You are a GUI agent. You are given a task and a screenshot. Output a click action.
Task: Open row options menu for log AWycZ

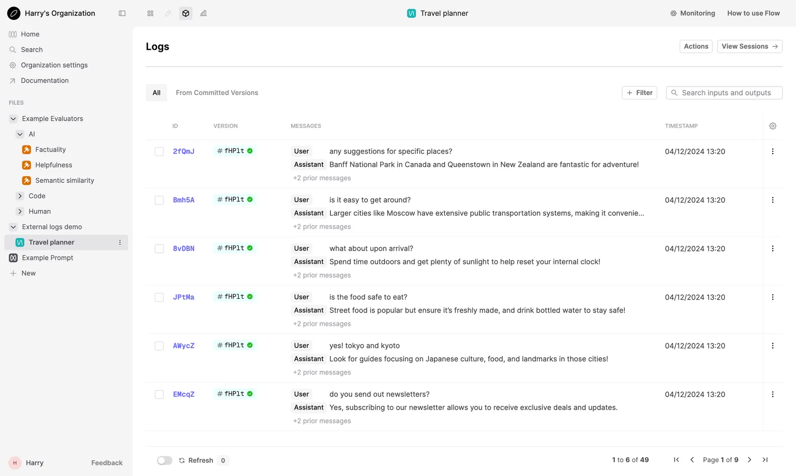click(773, 346)
